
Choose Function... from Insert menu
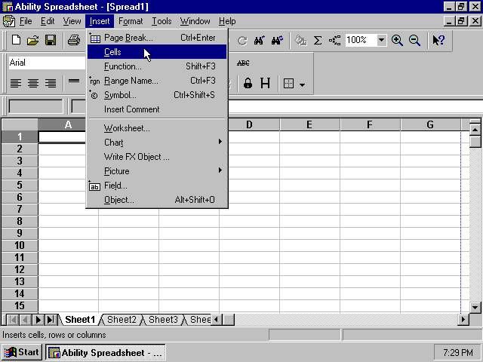(157, 66)
